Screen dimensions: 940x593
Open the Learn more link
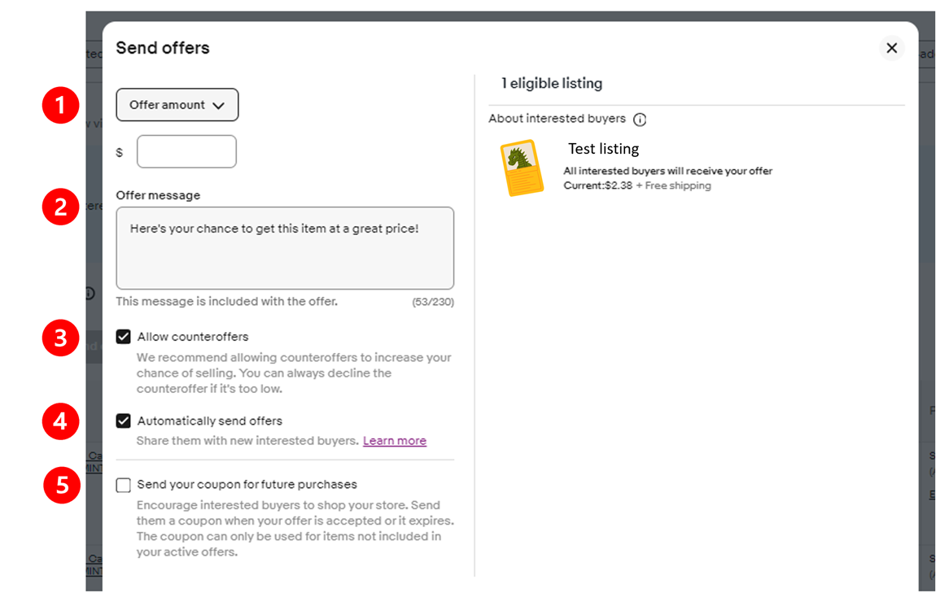tap(395, 441)
